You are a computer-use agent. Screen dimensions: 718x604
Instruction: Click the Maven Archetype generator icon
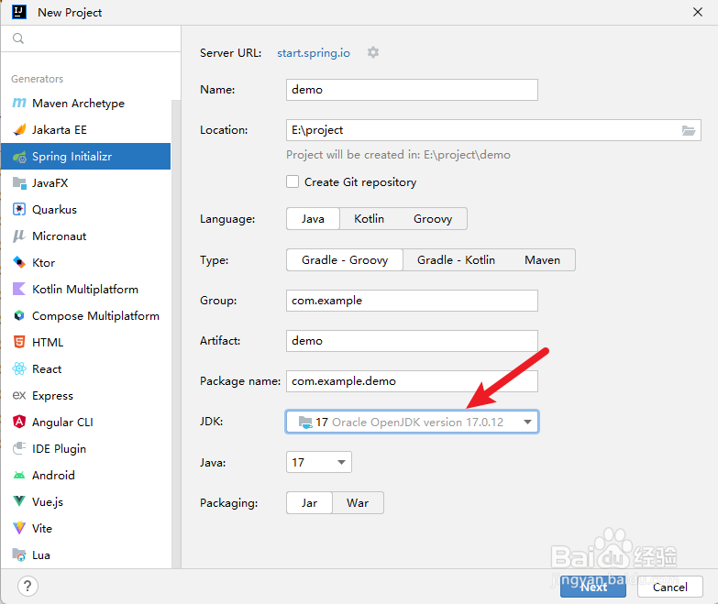19,104
